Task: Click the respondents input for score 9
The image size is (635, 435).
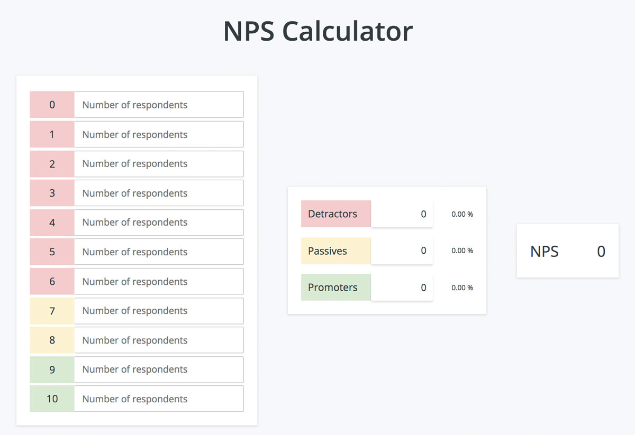Action: tap(159, 369)
